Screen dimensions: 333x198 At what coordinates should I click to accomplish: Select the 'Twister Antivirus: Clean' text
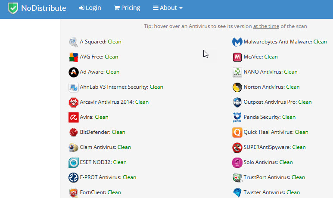pos(272,192)
